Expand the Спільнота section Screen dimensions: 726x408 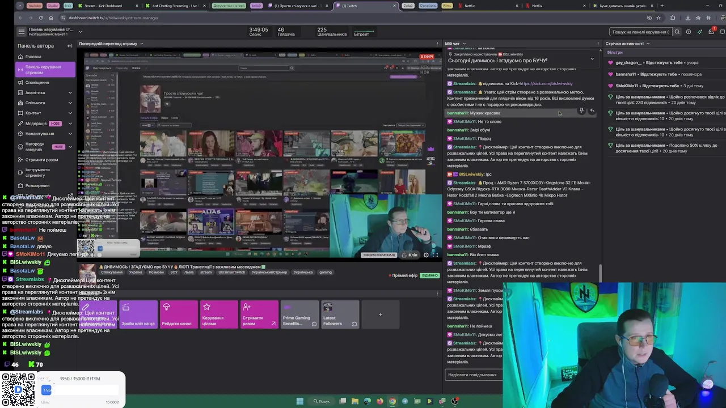[x=70, y=103]
